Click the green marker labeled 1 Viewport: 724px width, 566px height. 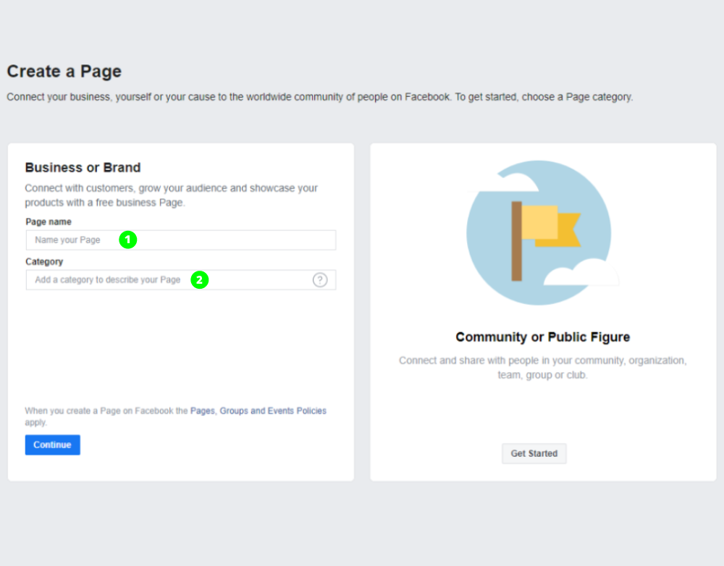tap(128, 239)
